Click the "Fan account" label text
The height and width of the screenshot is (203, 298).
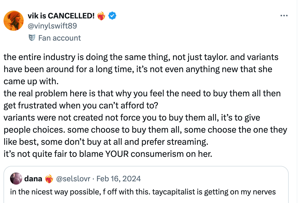(x=59, y=38)
